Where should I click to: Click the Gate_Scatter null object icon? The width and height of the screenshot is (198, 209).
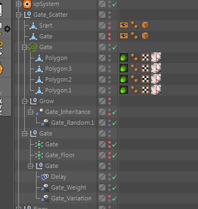click(27, 15)
